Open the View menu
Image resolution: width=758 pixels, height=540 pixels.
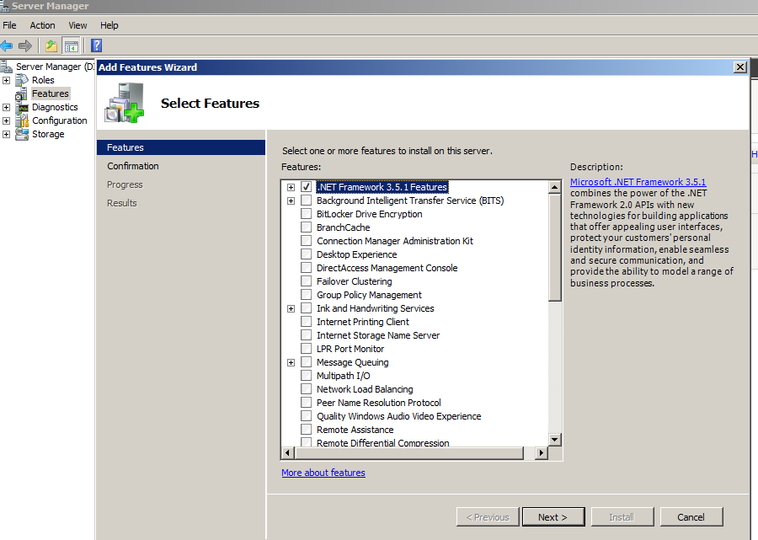point(77,25)
